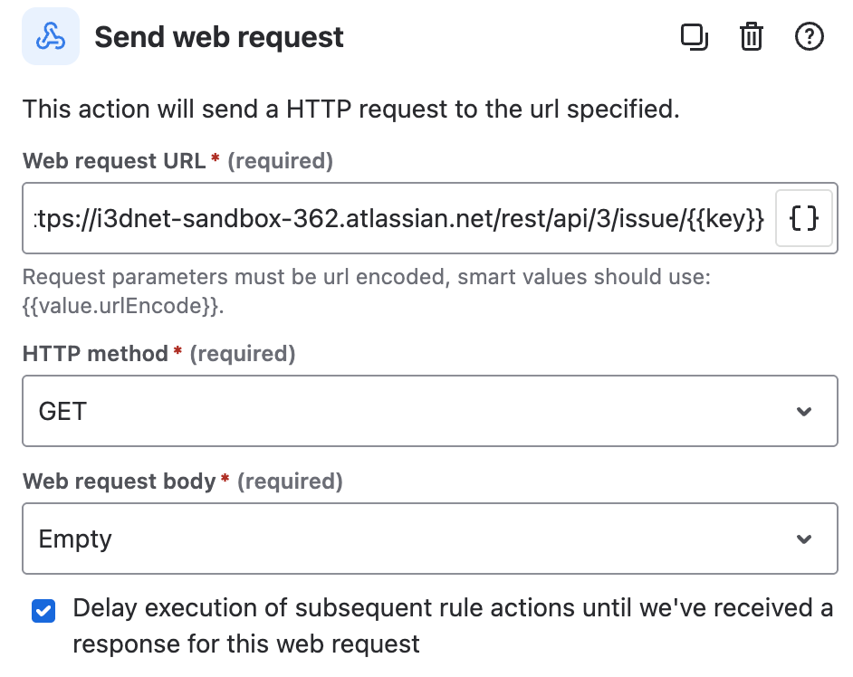Open the Web request body dropdown showing Empty
Image resolution: width=853 pixels, height=677 pixels.
coord(429,539)
